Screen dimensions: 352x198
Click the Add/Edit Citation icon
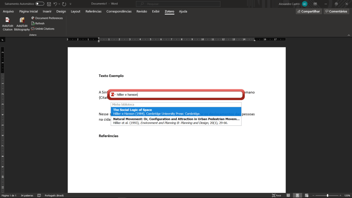[8, 20]
